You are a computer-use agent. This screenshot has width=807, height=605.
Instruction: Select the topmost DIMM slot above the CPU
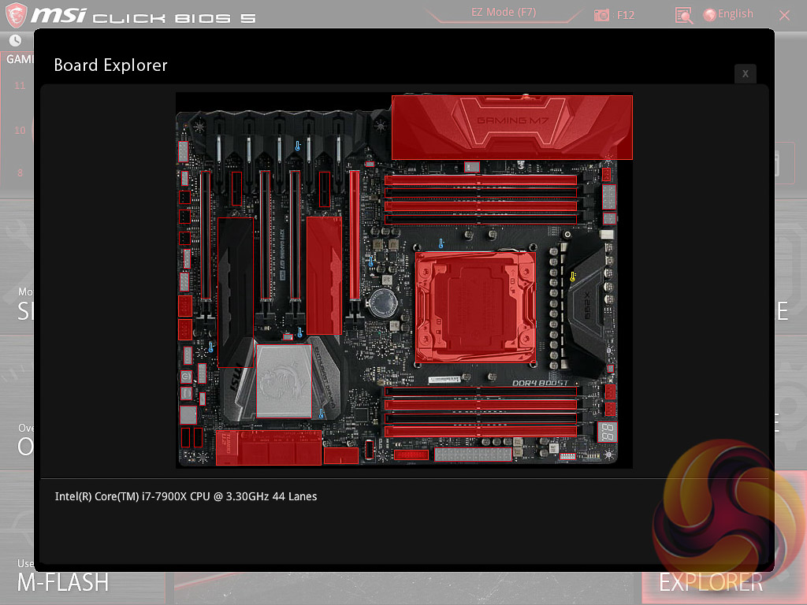[481, 180]
